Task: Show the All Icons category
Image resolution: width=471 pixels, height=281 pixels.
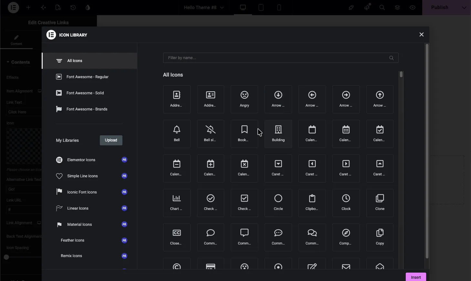Action: coord(89,61)
